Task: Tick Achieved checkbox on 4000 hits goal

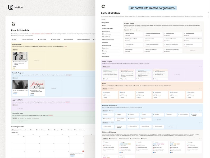Action: click(x=120, y=98)
